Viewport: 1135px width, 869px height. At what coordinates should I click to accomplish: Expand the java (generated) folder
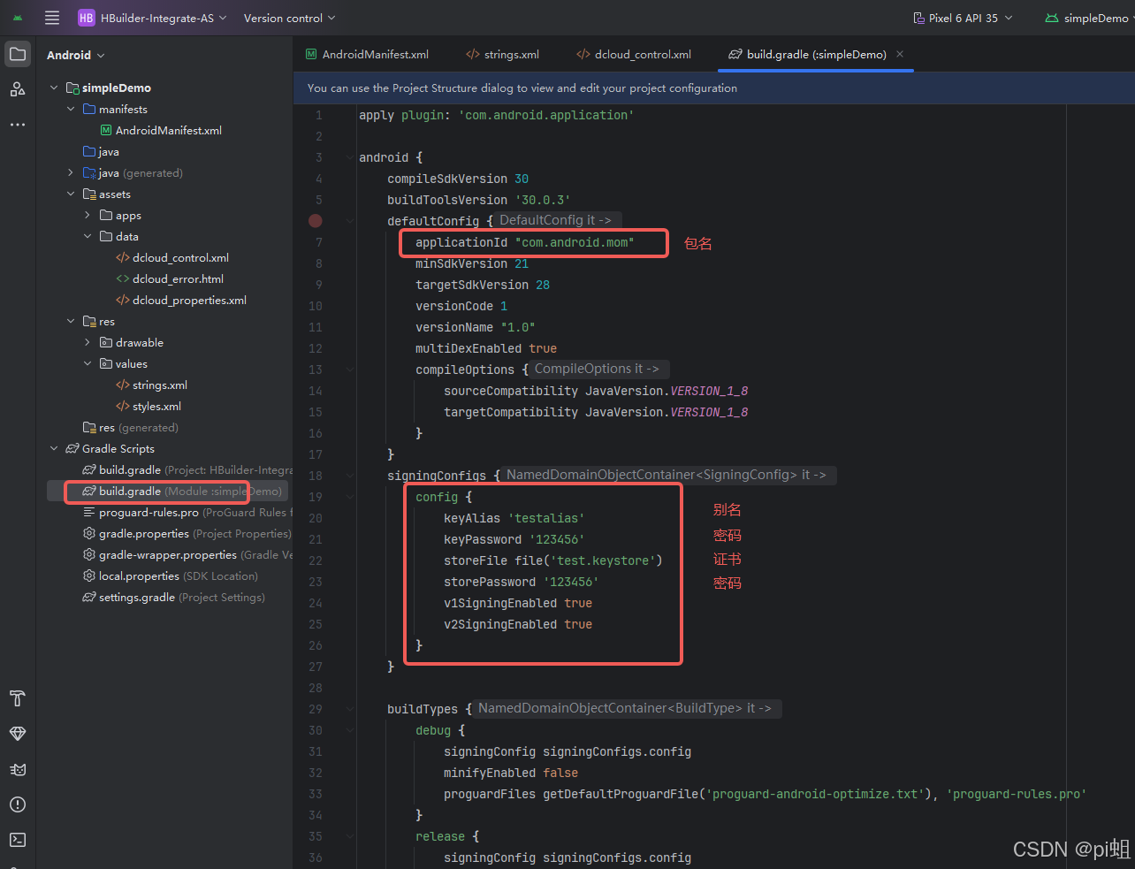pyautogui.click(x=71, y=172)
